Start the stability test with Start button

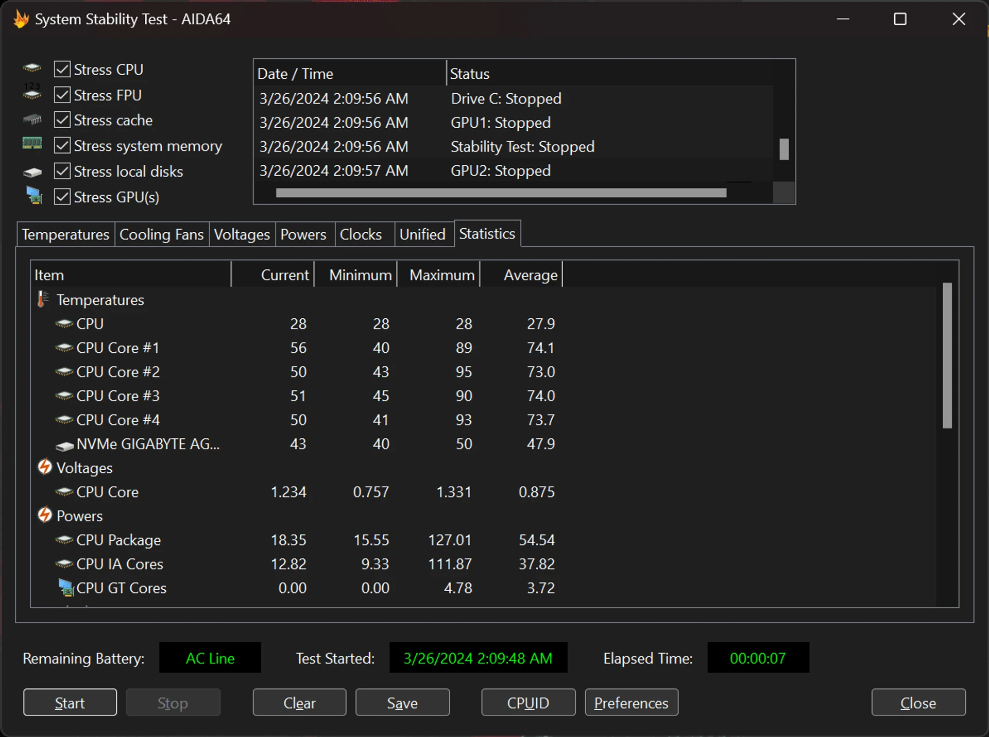[x=70, y=702]
